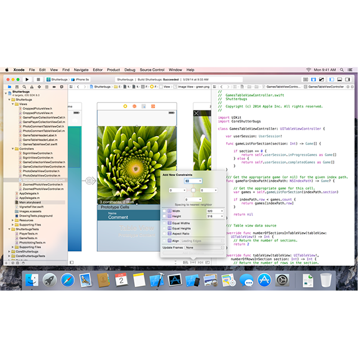
Task: Open the Source Control menu
Action: (152, 70)
